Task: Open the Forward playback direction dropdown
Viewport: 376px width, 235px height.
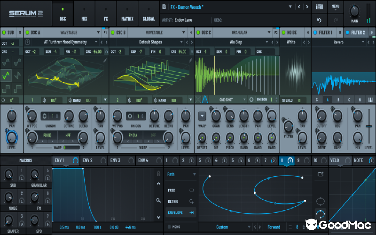Action: 274,227
